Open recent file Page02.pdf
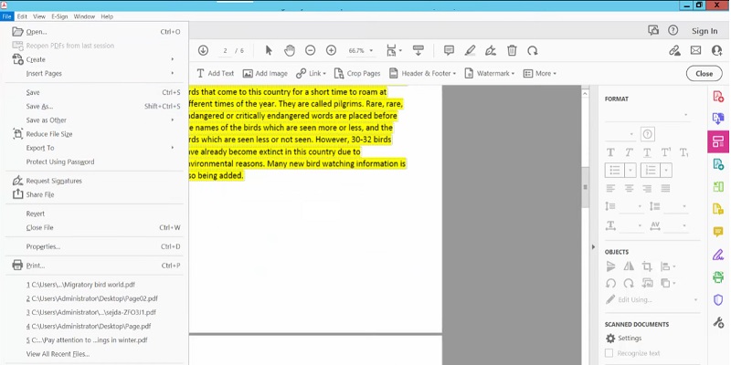This screenshot has height=365, width=731. click(x=96, y=298)
